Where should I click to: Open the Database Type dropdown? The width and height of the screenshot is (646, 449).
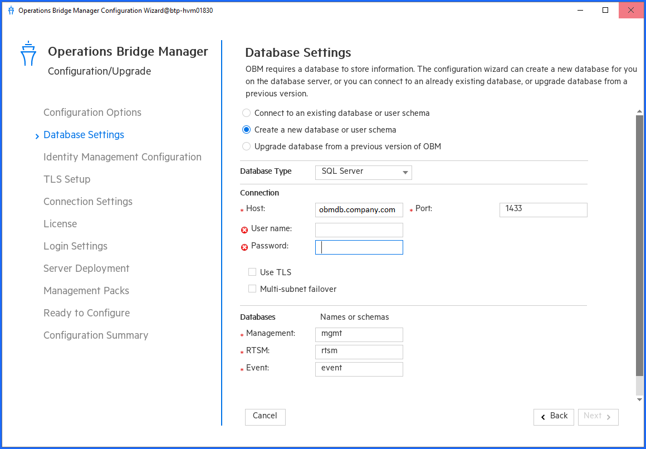(x=363, y=172)
